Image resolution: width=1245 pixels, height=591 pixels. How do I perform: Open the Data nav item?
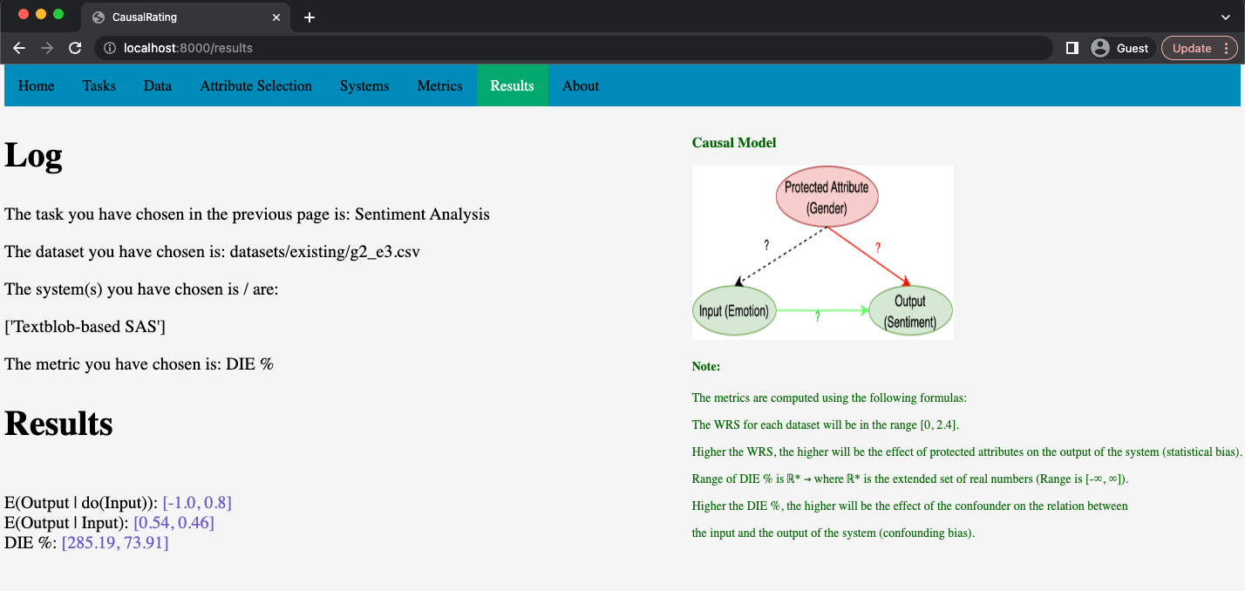158,85
